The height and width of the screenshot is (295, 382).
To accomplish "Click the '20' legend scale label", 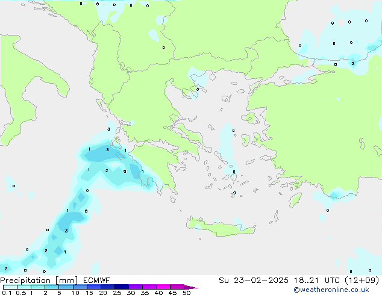I will pos(103,293).
